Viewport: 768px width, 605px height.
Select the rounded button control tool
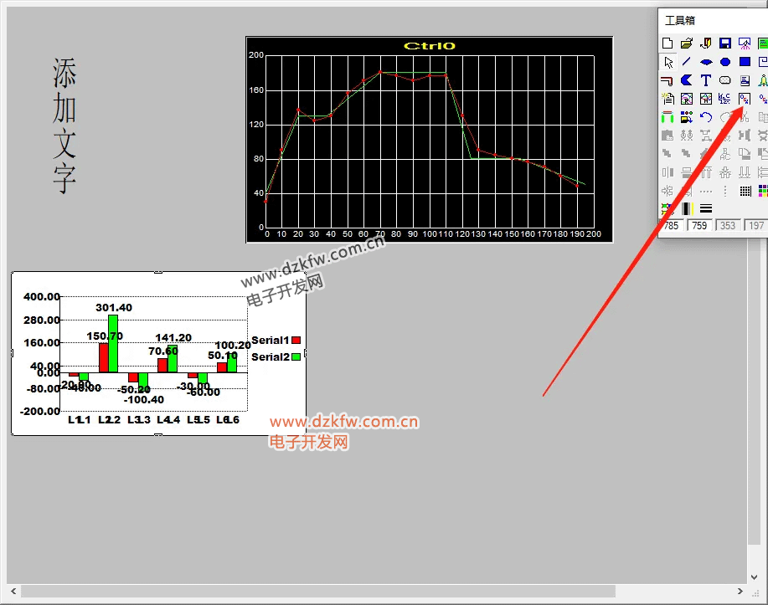coord(725,80)
